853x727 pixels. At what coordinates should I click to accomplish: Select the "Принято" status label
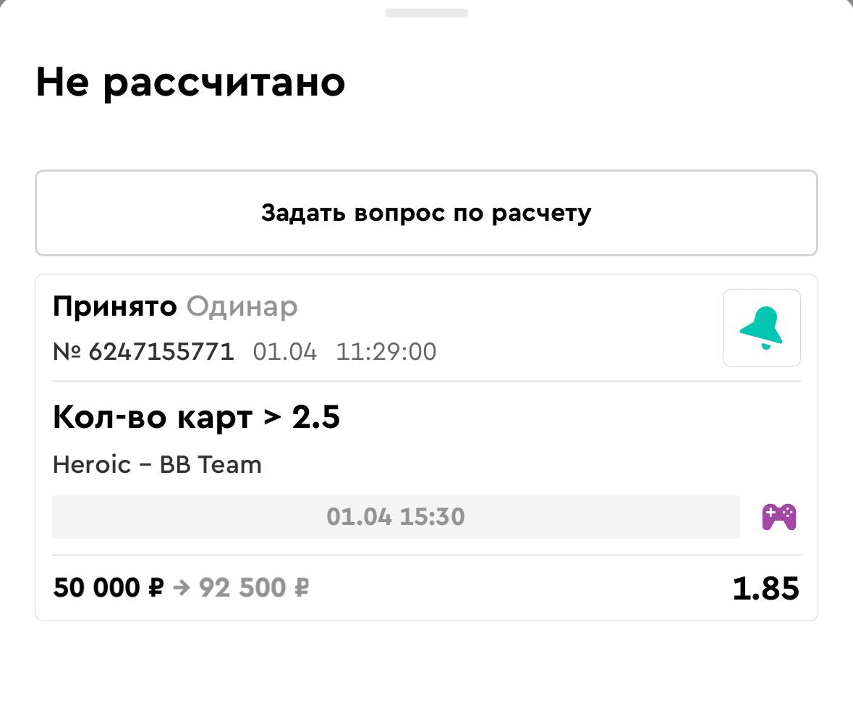(114, 307)
